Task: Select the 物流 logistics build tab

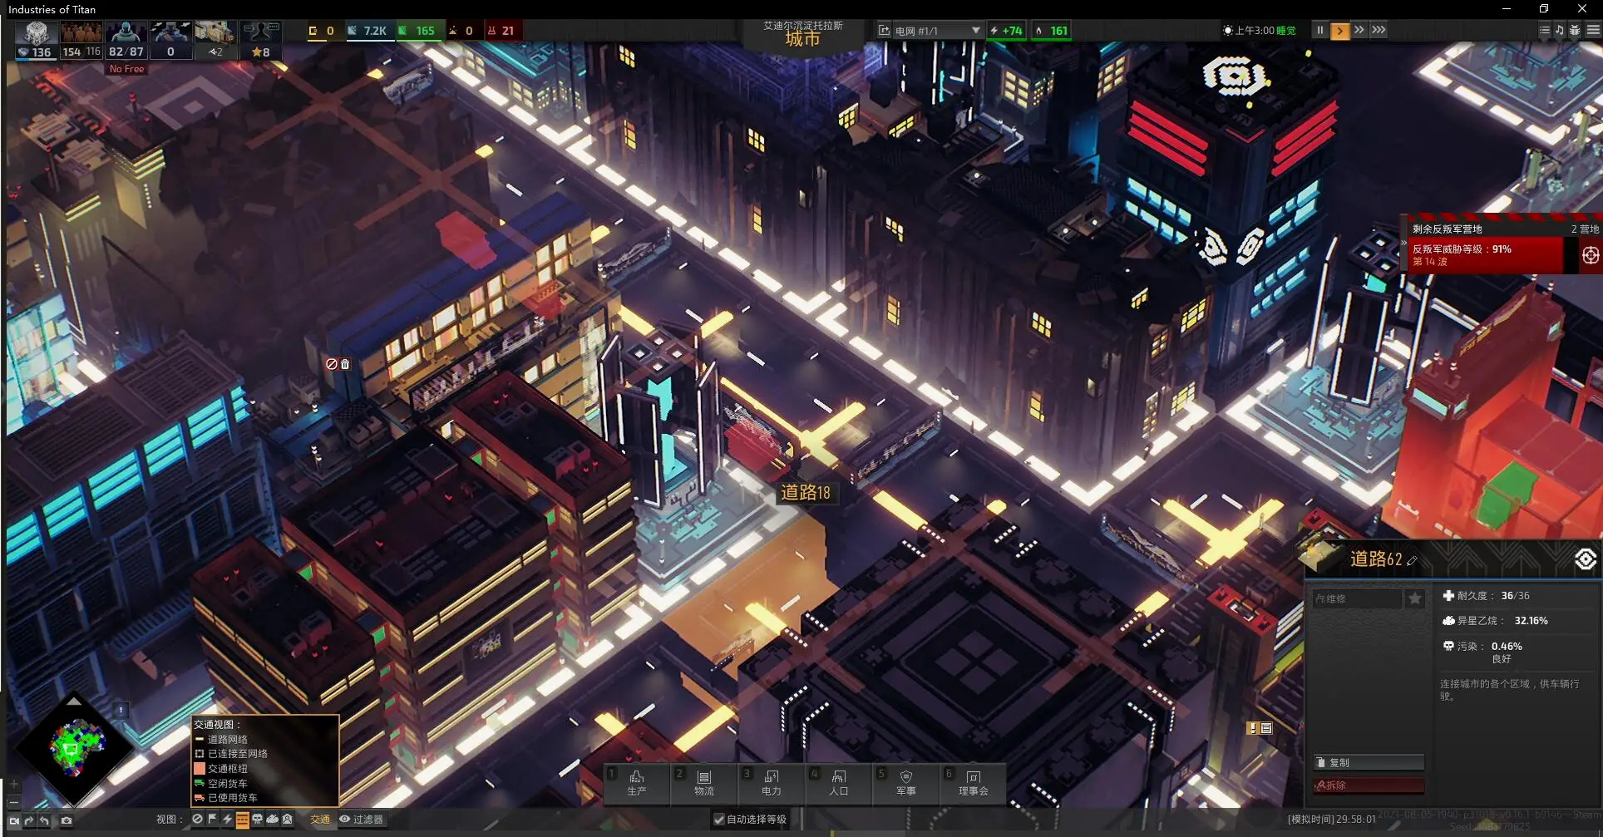Action: click(x=704, y=783)
